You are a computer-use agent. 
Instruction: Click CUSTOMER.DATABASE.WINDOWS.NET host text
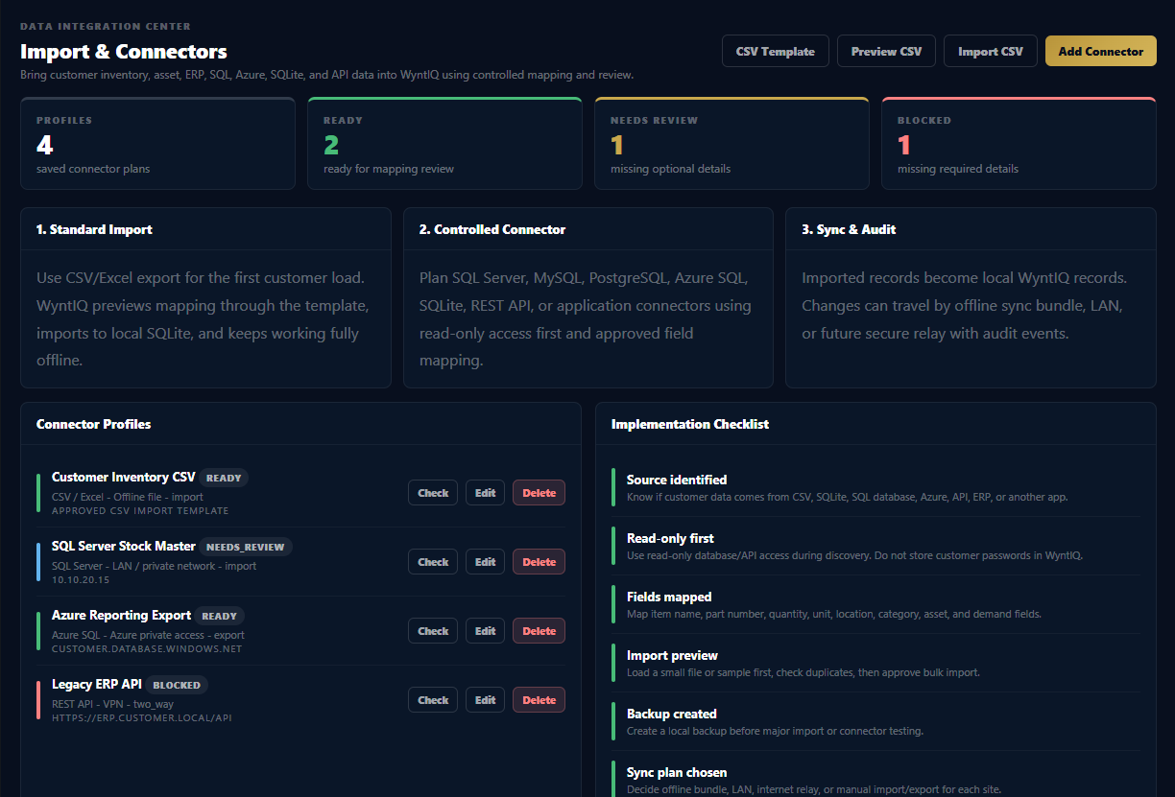(x=147, y=649)
